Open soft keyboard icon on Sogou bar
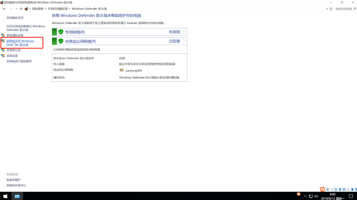Image resolution: width=357 pixels, height=200 pixels. coord(344,190)
